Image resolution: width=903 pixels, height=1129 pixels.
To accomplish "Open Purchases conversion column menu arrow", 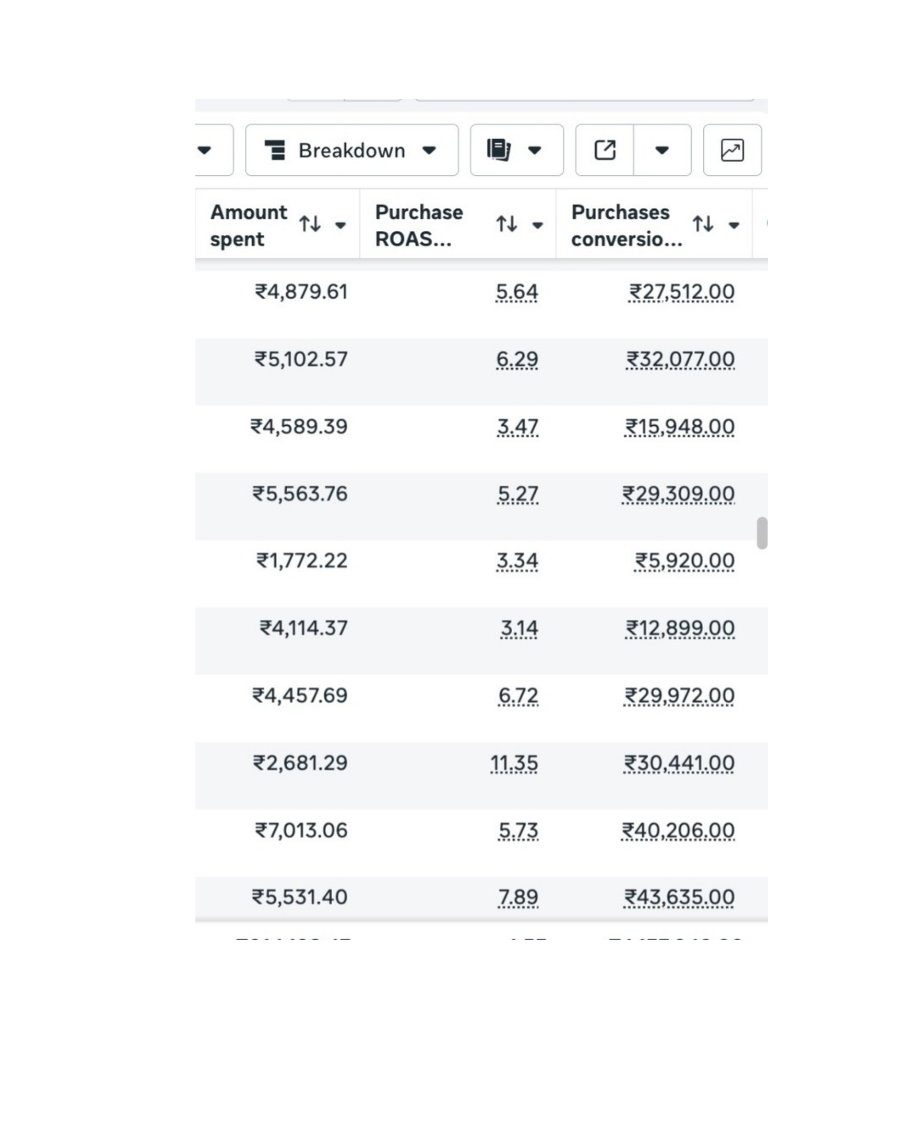I will click(x=734, y=225).
